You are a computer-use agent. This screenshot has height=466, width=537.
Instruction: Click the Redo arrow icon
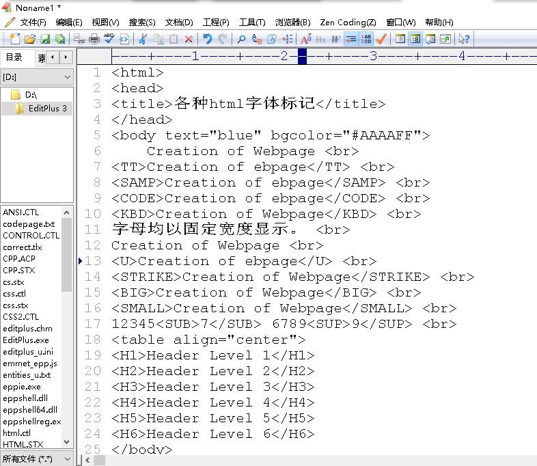[x=223, y=39]
